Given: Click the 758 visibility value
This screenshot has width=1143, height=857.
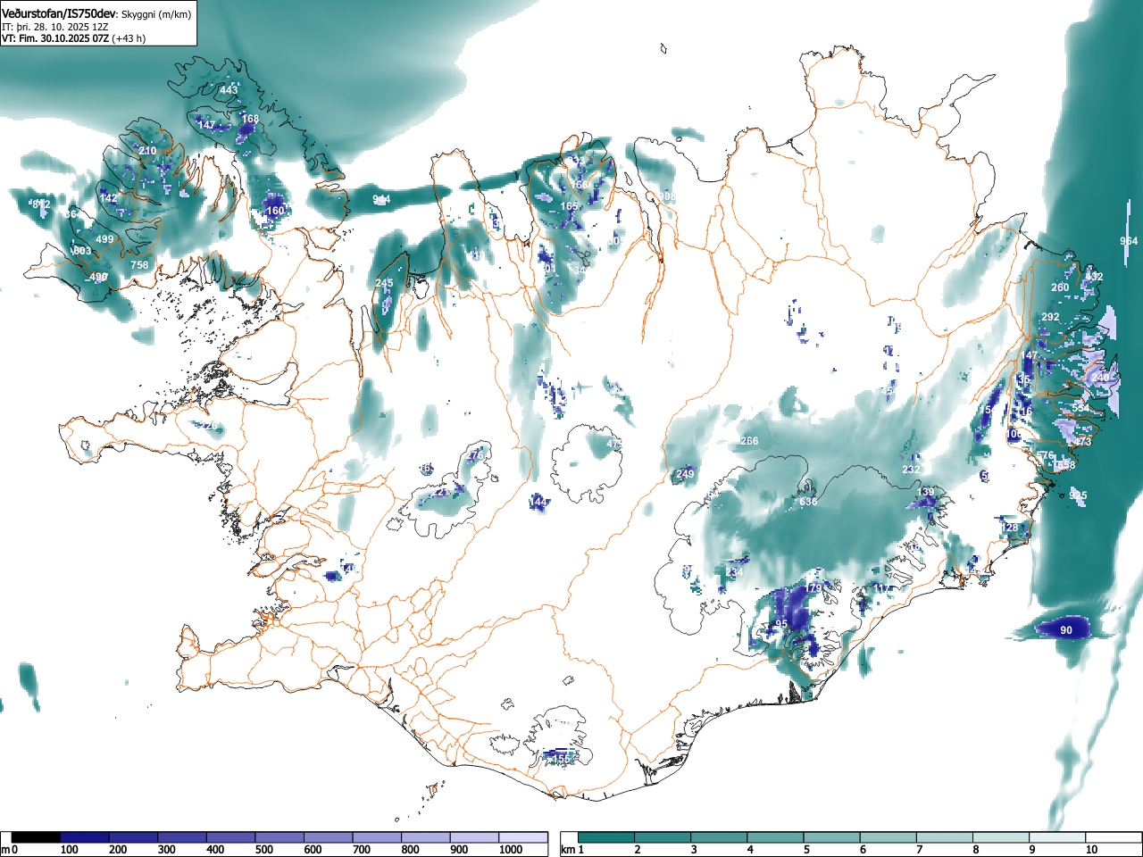Looking at the screenshot, I should click(x=139, y=265).
